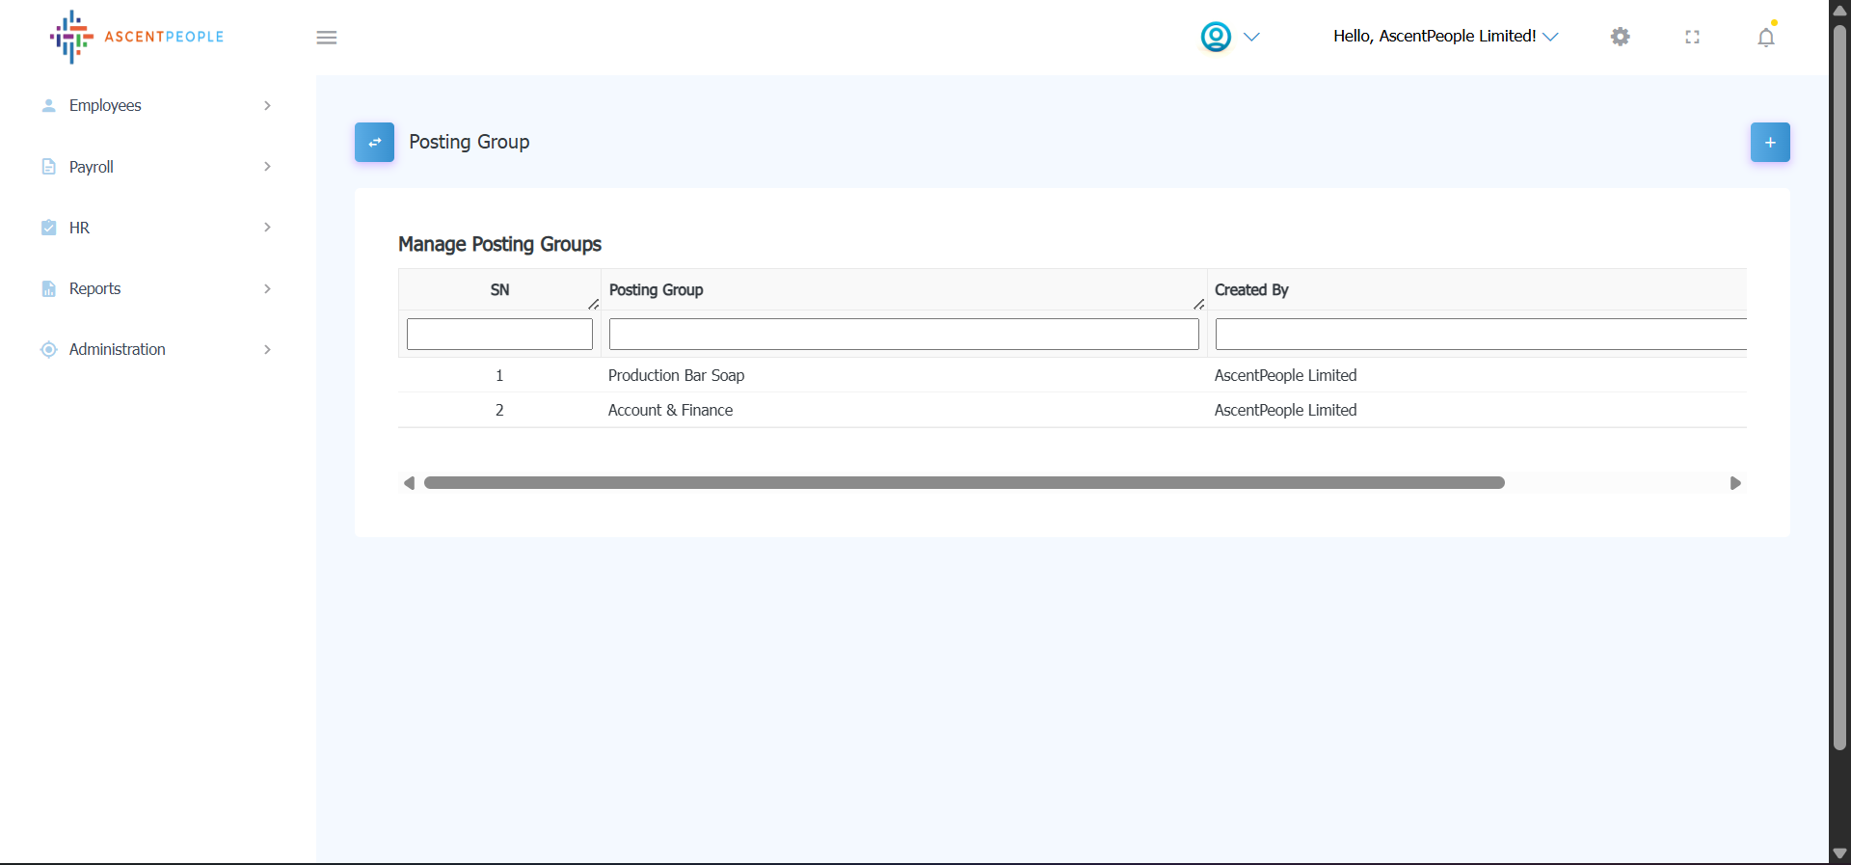
Task: Click the Posting Group filter input
Action: point(903,335)
